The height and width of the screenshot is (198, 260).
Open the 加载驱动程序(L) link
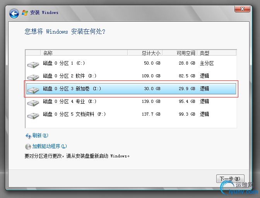coord(50,146)
